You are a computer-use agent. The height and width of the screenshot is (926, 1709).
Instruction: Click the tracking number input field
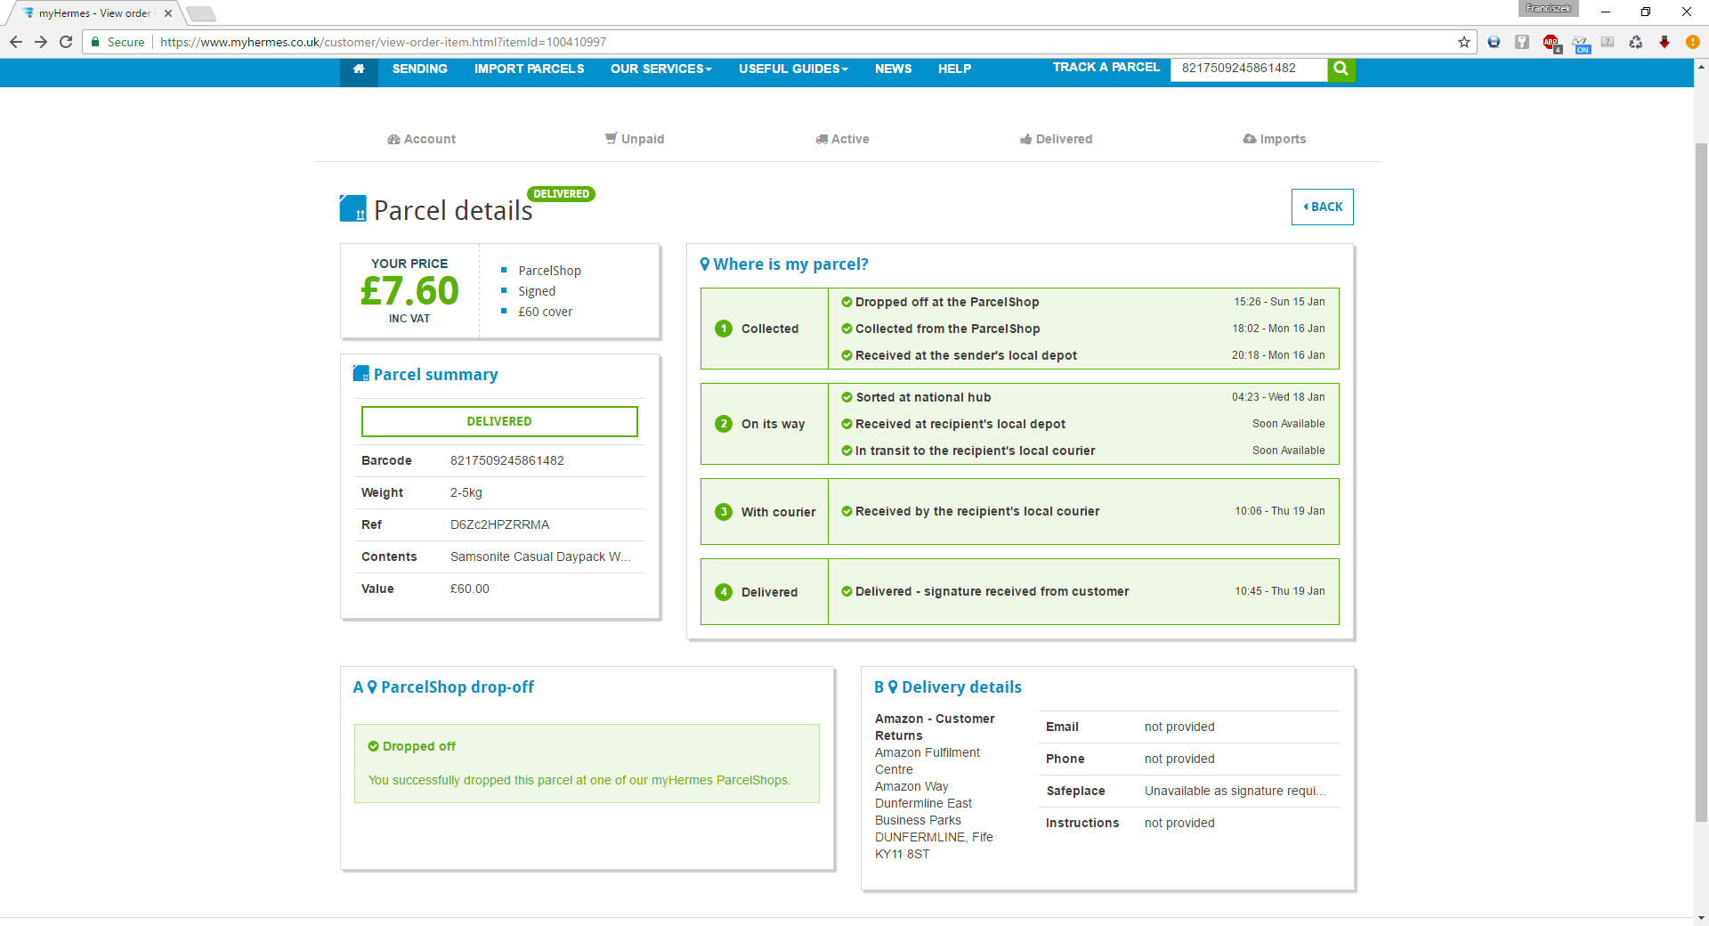pyautogui.click(x=1249, y=69)
